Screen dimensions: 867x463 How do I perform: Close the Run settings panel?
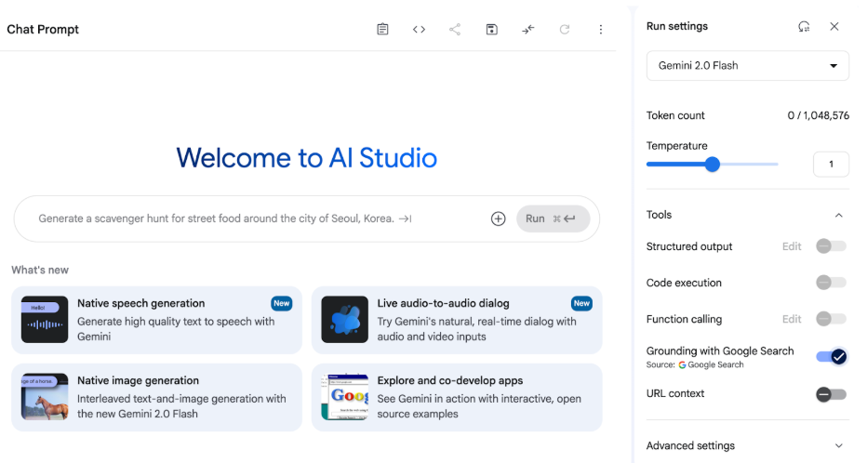pos(834,27)
